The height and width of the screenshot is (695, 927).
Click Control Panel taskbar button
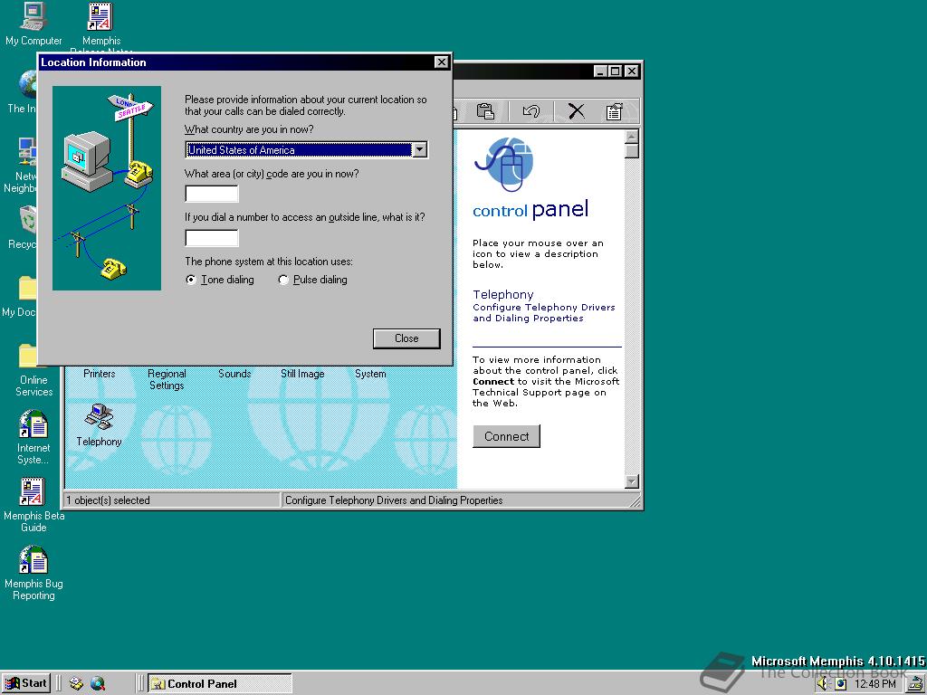(x=220, y=684)
